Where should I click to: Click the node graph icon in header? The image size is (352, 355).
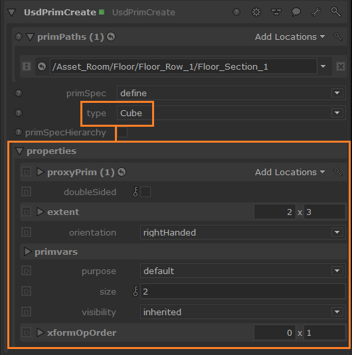276,12
